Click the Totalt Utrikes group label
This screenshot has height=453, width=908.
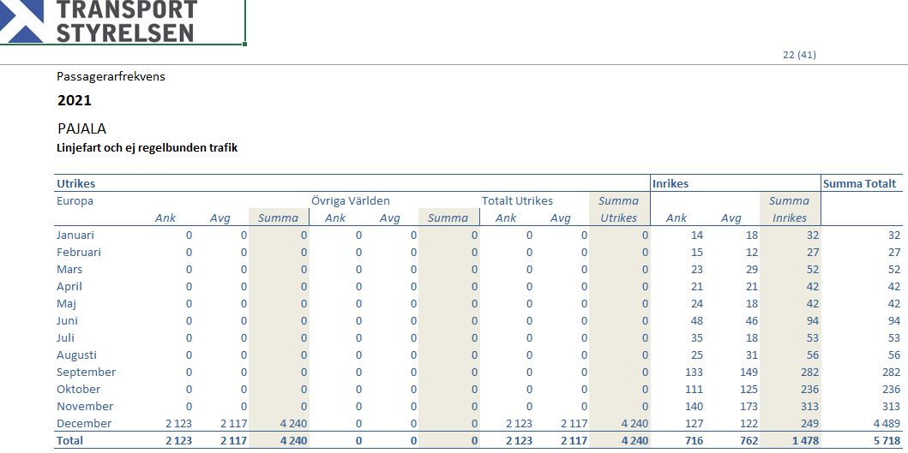pyautogui.click(x=517, y=200)
